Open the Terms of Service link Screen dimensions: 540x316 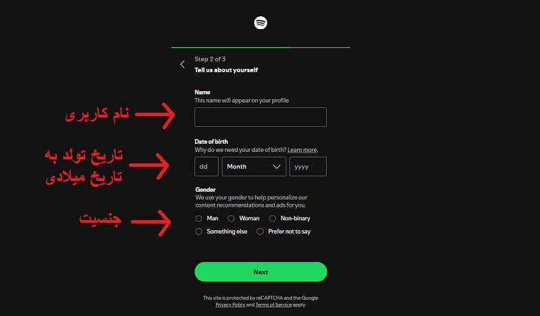[273, 305]
